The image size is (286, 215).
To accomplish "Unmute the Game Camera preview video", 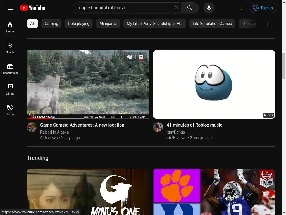I will click(130, 57).
